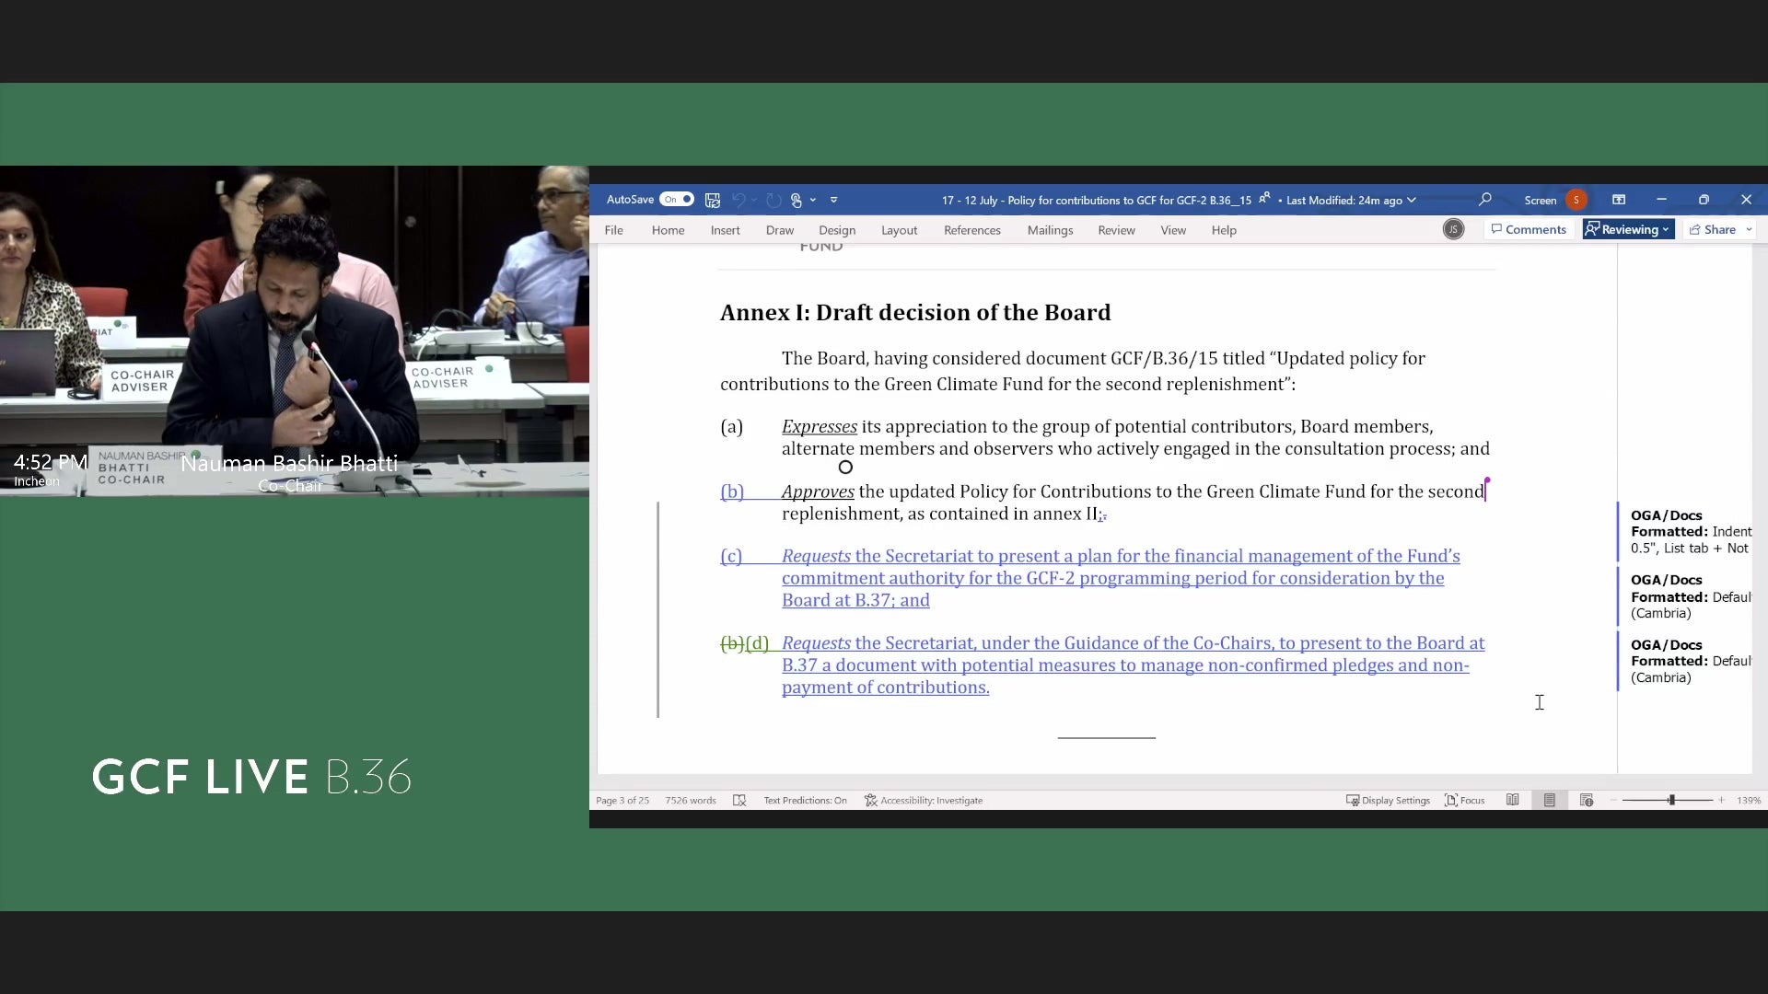Click the italic word Approves
Screen dimensions: 1768x994
(x=818, y=491)
